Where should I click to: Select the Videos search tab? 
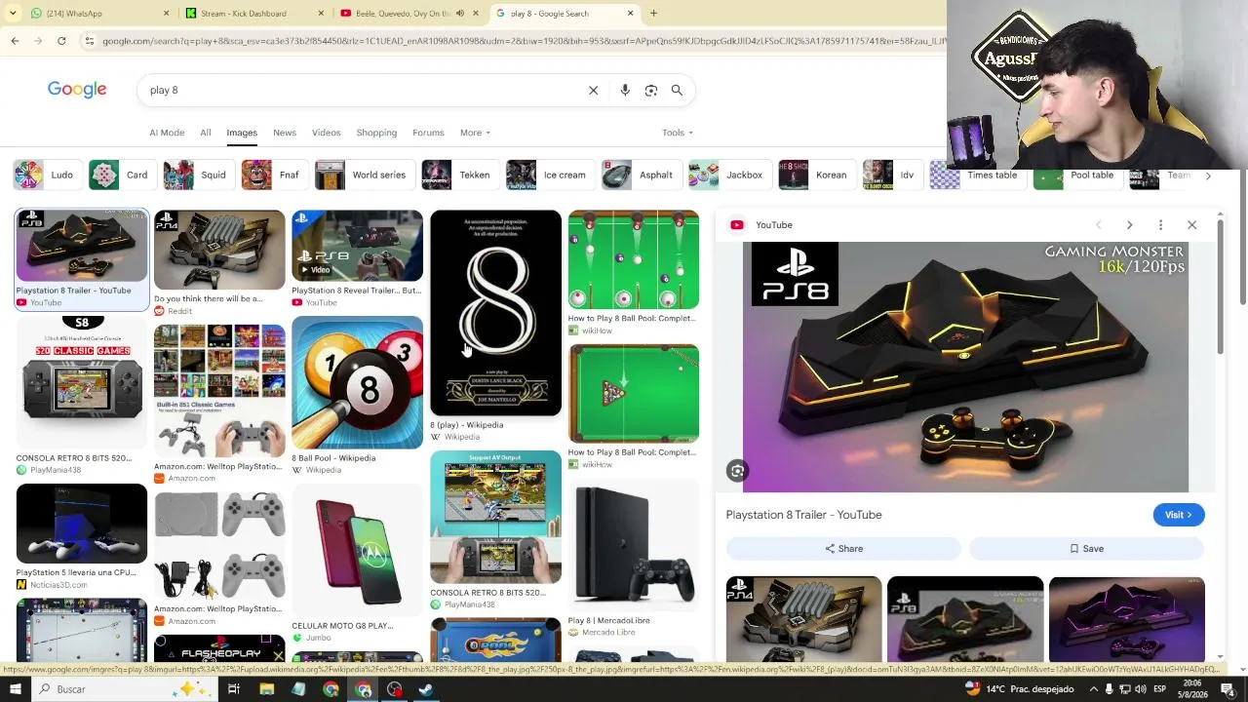[x=327, y=133]
